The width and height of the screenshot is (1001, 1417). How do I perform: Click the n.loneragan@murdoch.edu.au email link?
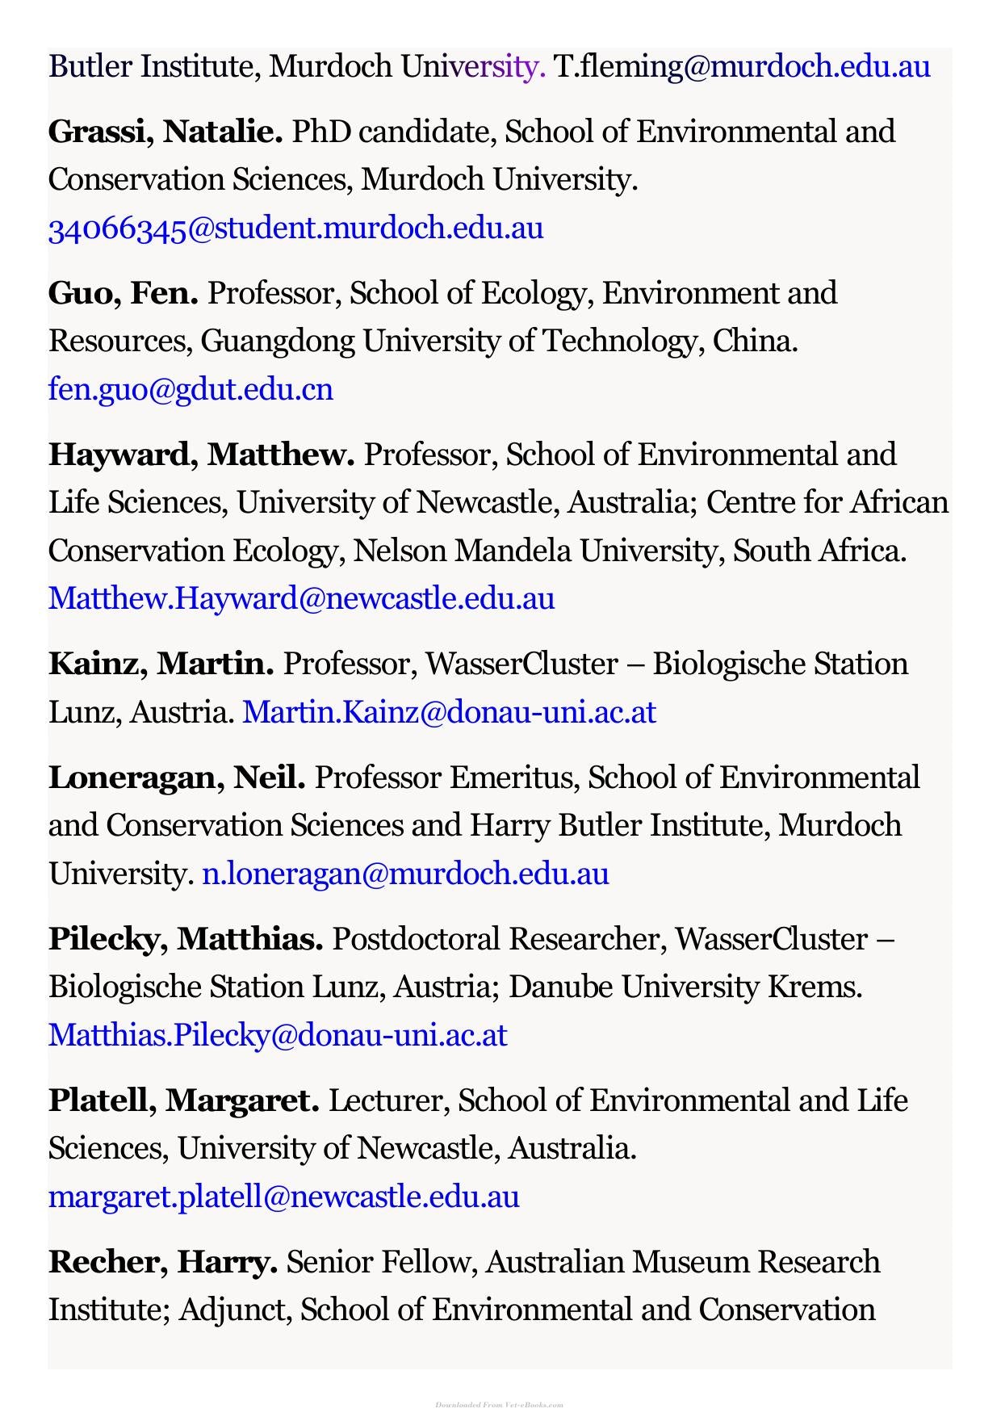coord(405,874)
